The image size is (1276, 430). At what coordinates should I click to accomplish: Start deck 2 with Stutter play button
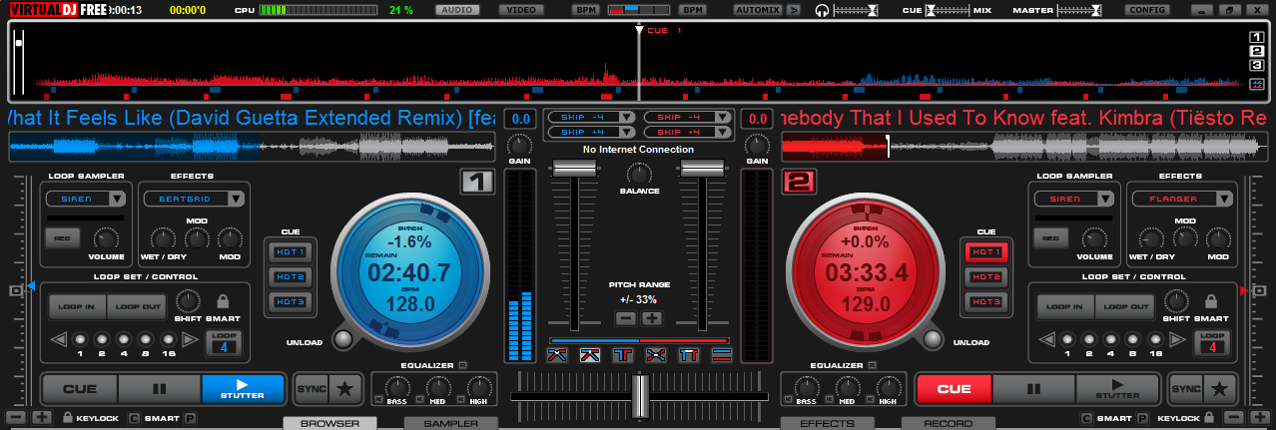click(1116, 389)
